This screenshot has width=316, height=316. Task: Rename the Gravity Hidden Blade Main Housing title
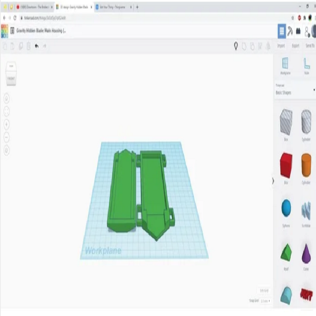click(41, 31)
